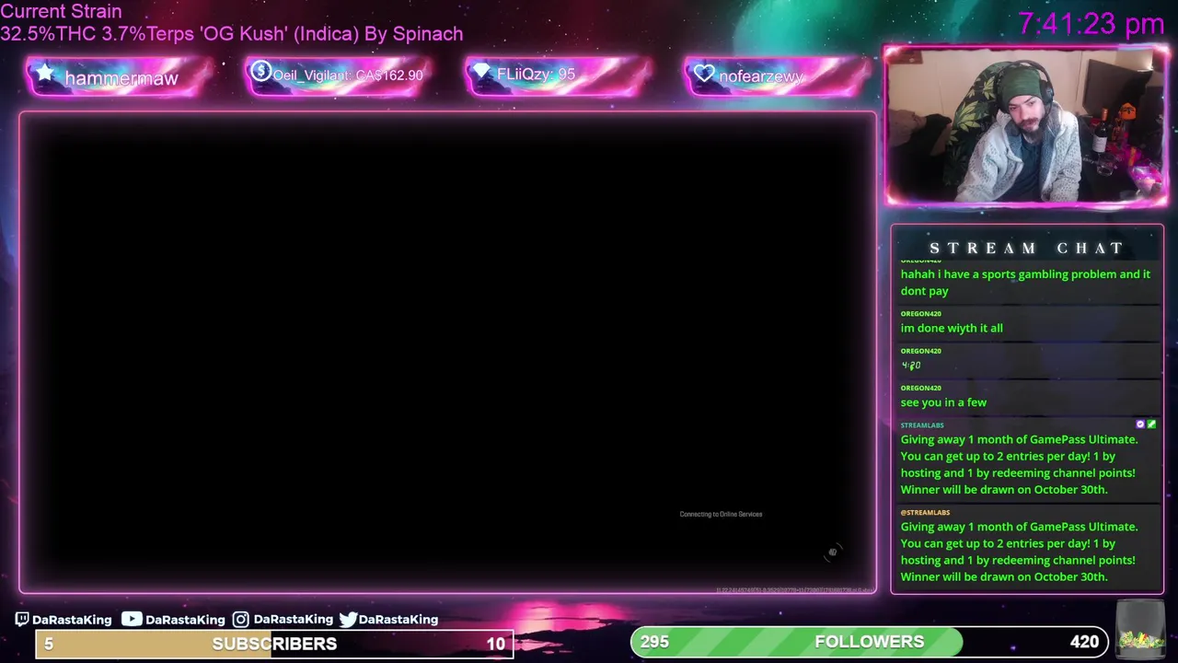The width and height of the screenshot is (1178, 663).
Task: Click the current followers count 295
Action: 654,642
